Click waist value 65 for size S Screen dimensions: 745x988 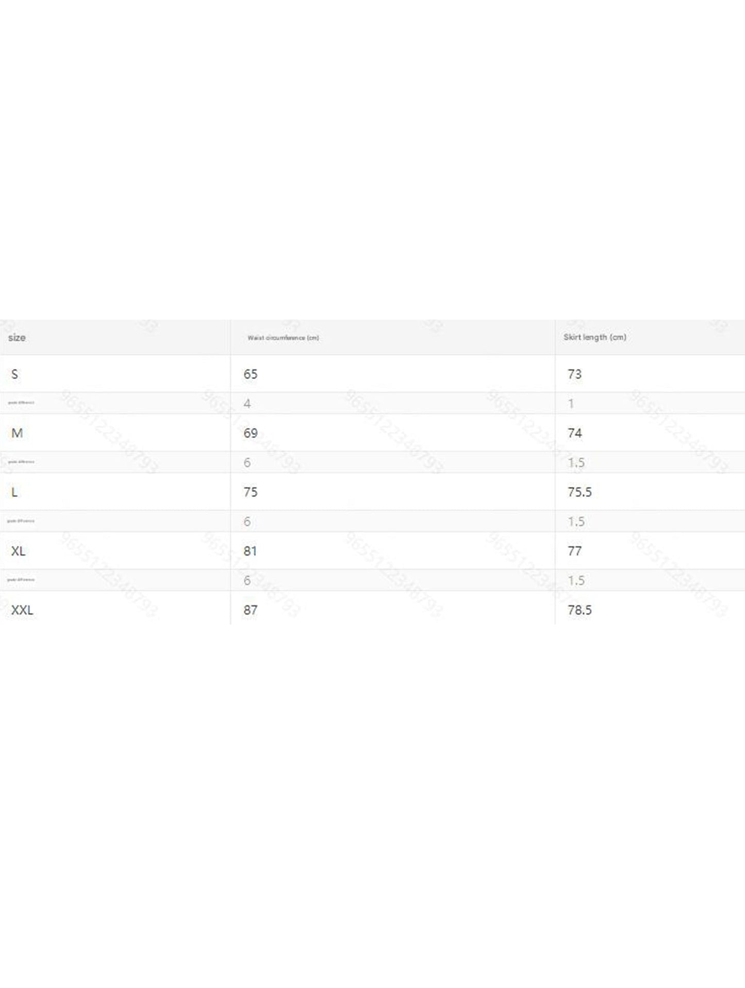pyautogui.click(x=251, y=374)
